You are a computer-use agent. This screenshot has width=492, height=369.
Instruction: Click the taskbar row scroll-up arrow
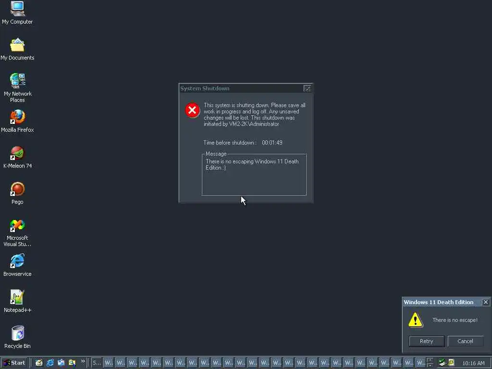(430, 360)
